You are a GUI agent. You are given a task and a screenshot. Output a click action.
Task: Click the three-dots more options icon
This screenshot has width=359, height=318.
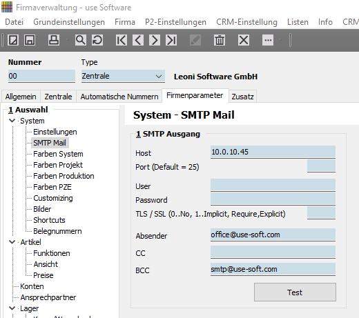[268, 40]
